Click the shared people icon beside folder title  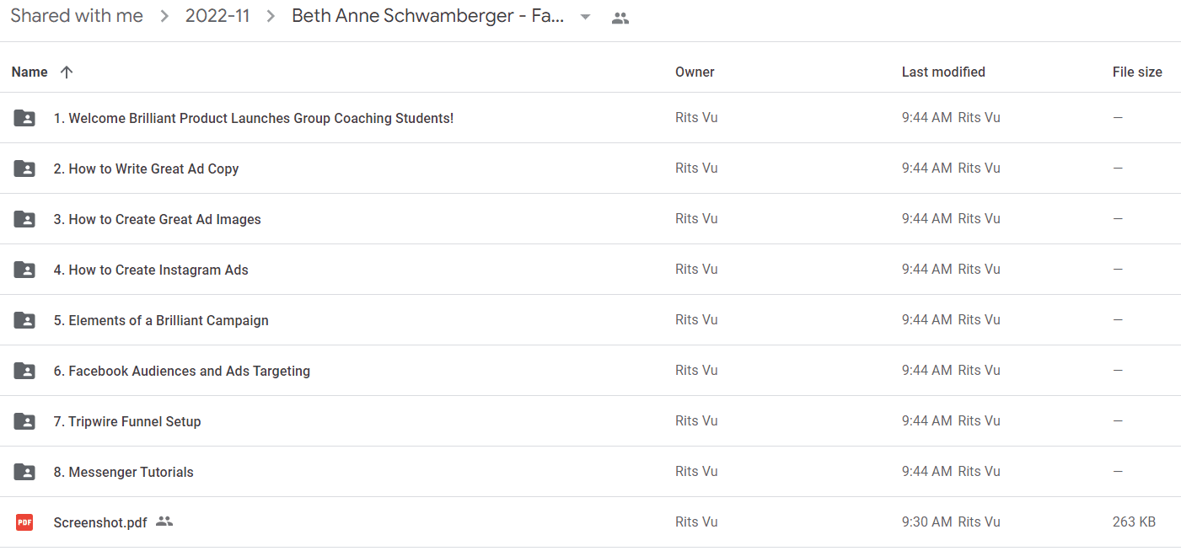click(620, 18)
